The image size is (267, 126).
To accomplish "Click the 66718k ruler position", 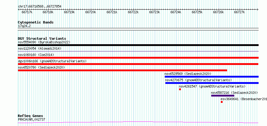I will point(48,12).
